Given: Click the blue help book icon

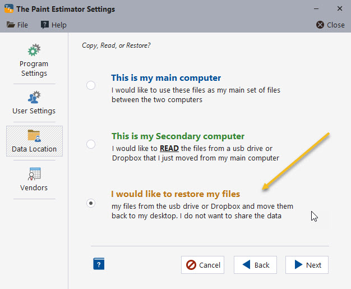Looking at the screenshot, I should click(99, 264).
